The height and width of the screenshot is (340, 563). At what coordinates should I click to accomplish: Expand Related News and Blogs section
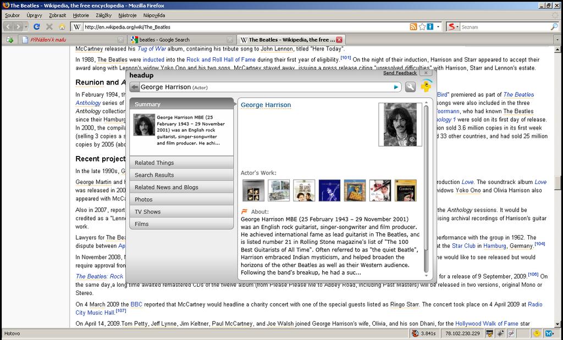[x=181, y=187]
